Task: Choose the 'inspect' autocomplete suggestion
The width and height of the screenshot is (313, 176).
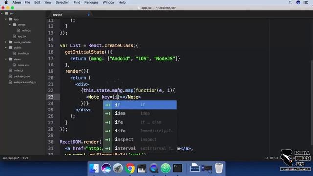Action: click(140, 140)
